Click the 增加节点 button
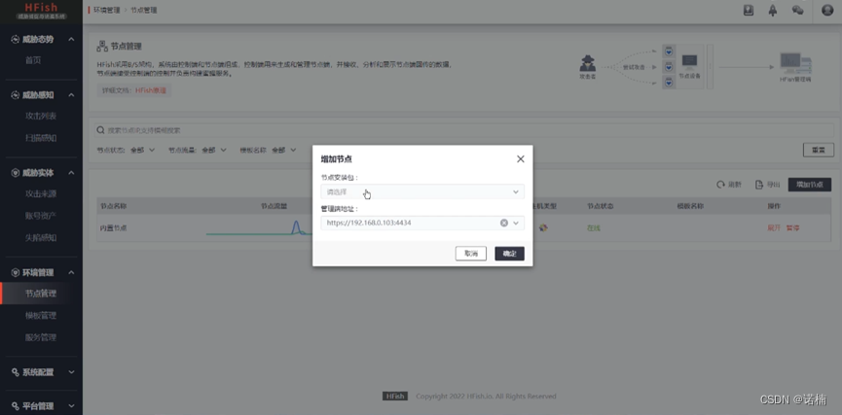The height and width of the screenshot is (415, 842). click(x=809, y=185)
